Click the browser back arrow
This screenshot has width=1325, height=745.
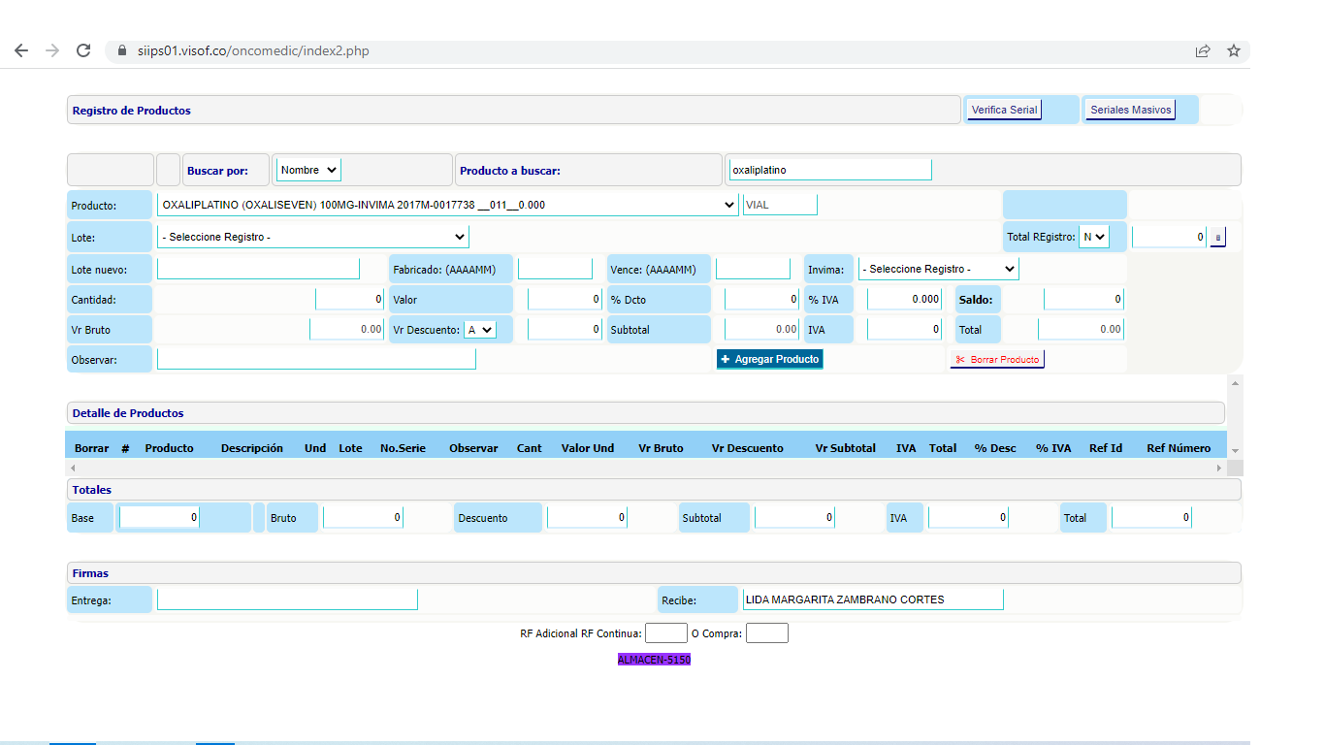(x=21, y=50)
